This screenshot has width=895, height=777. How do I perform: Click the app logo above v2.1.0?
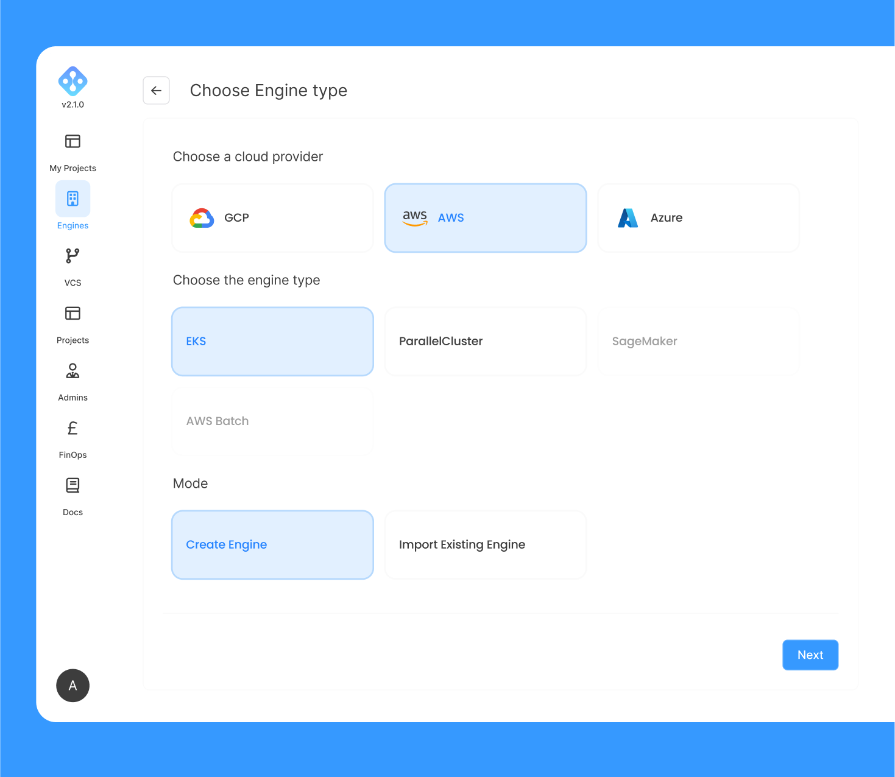73,81
